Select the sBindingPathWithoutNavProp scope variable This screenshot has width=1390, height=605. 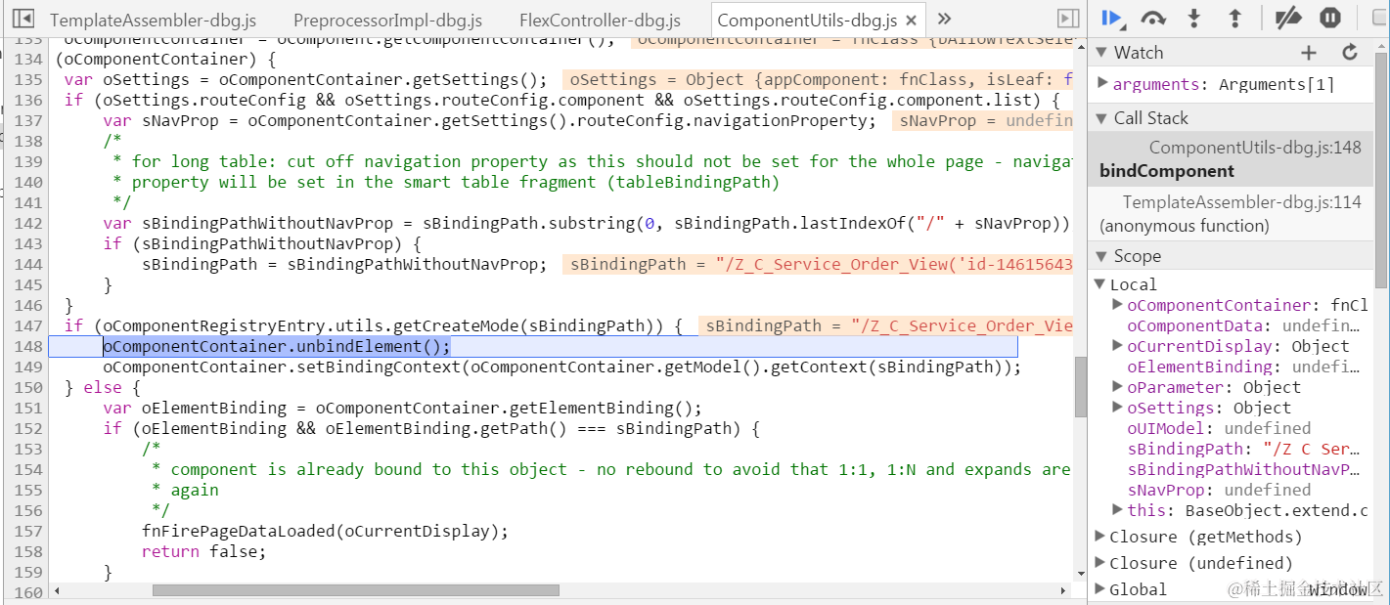tap(1243, 469)
